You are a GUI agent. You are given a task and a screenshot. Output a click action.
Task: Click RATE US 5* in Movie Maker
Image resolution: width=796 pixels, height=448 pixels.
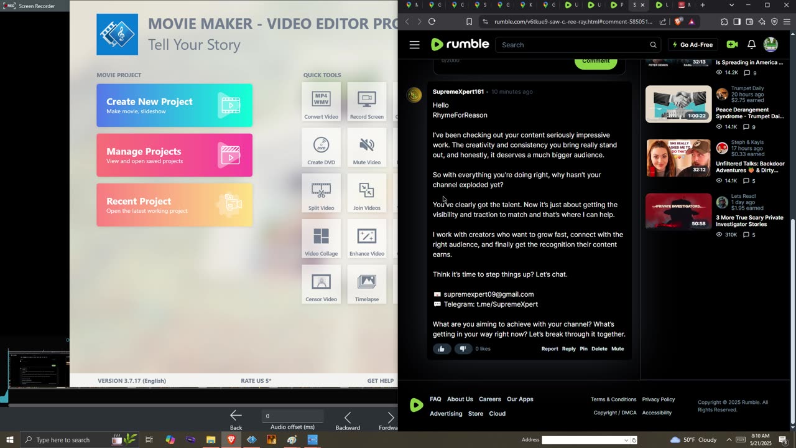coord(256,381)
